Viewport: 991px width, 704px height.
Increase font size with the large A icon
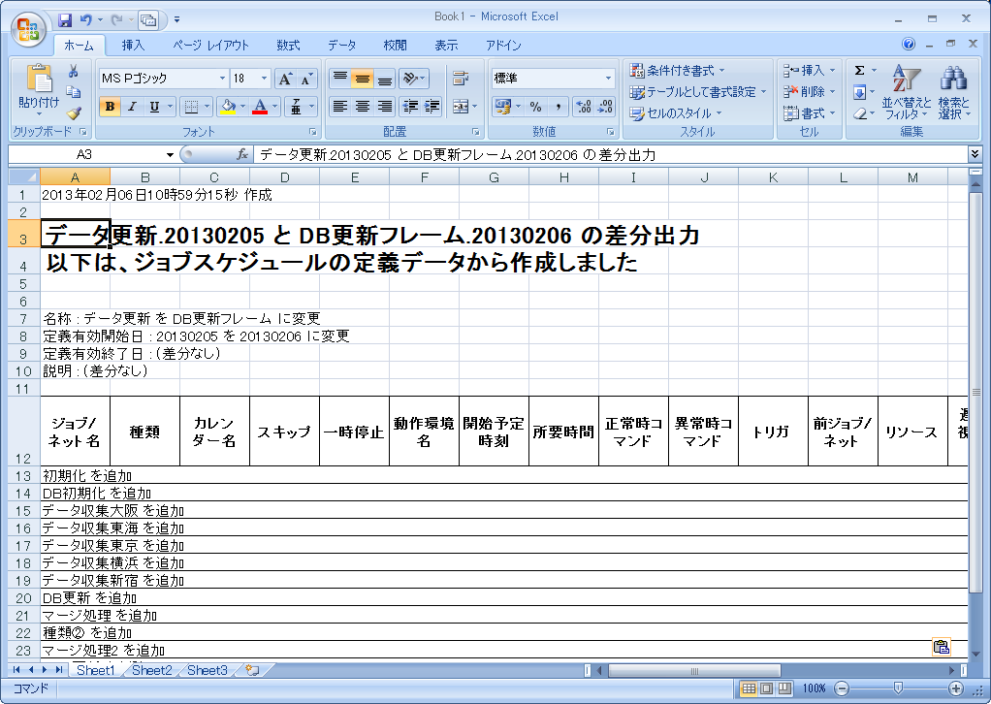[285, 79]
